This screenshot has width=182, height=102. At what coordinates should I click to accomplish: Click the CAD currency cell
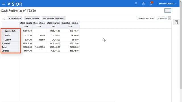coord(26,27)
